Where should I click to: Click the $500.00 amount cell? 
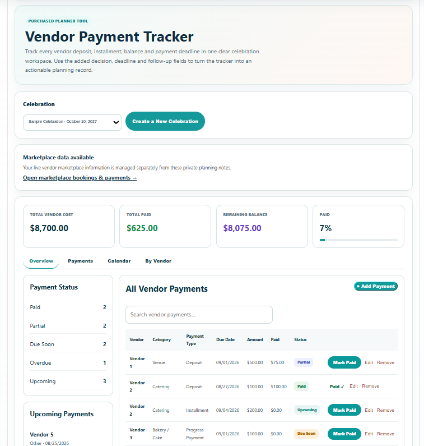coord(255,362)
